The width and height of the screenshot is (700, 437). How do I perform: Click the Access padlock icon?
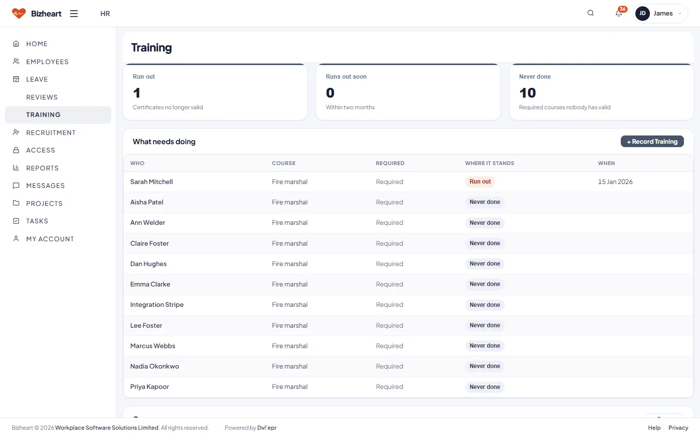pyautogui.click(x=16, y=150)
